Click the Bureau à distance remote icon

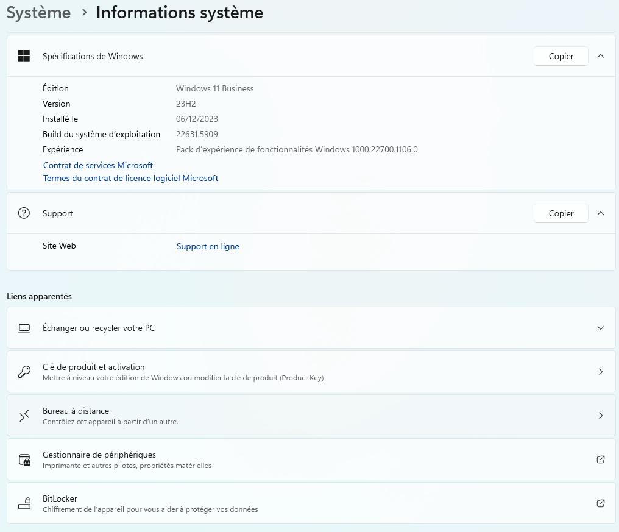(x=24, y=416)
